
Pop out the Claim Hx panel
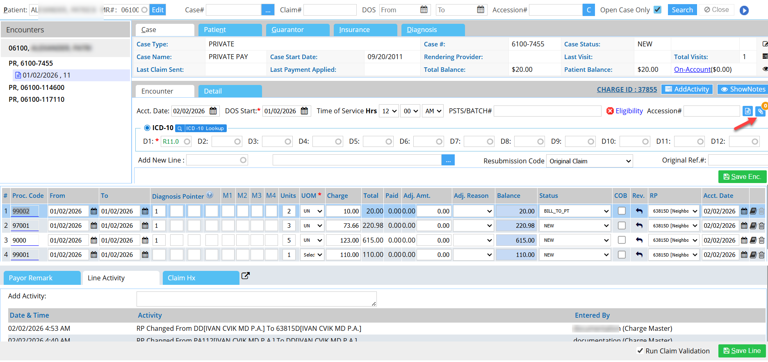point(245,276)
